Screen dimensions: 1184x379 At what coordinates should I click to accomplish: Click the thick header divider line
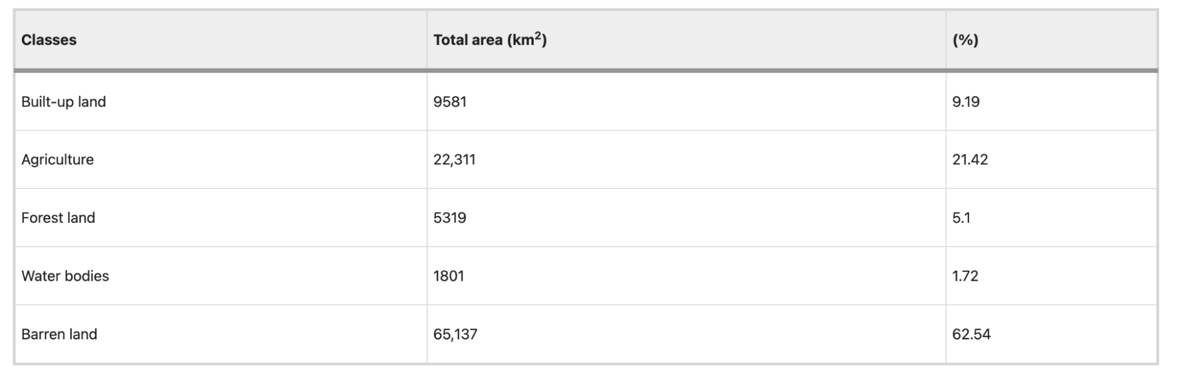click(586, 70)
